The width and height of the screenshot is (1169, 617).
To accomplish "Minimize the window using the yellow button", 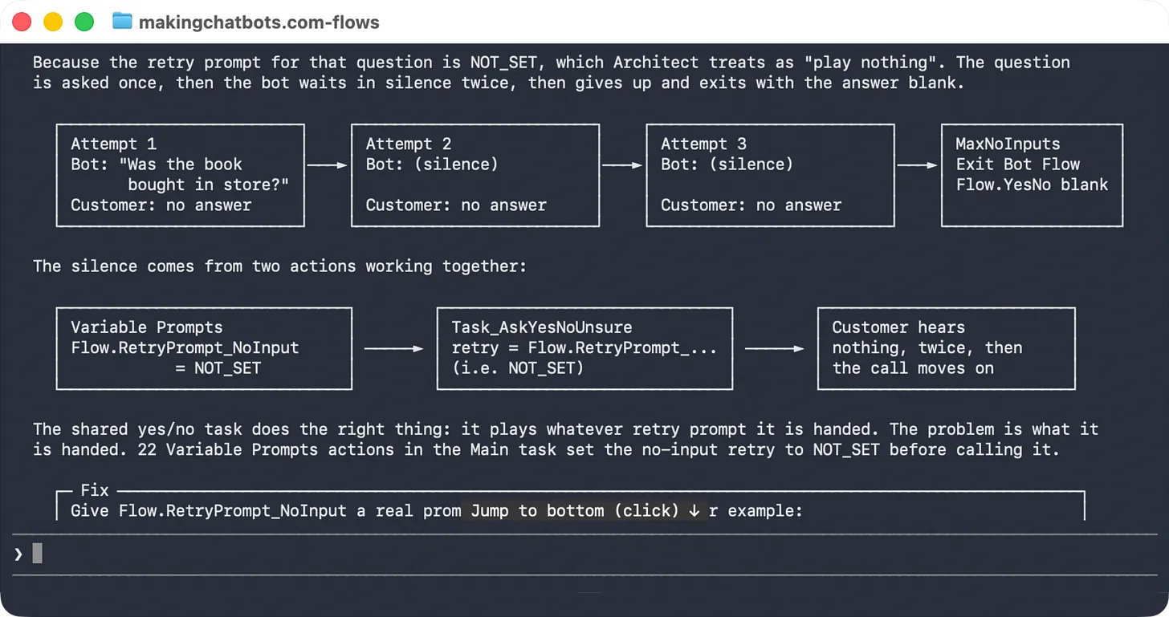I will [x=53, y=22].
